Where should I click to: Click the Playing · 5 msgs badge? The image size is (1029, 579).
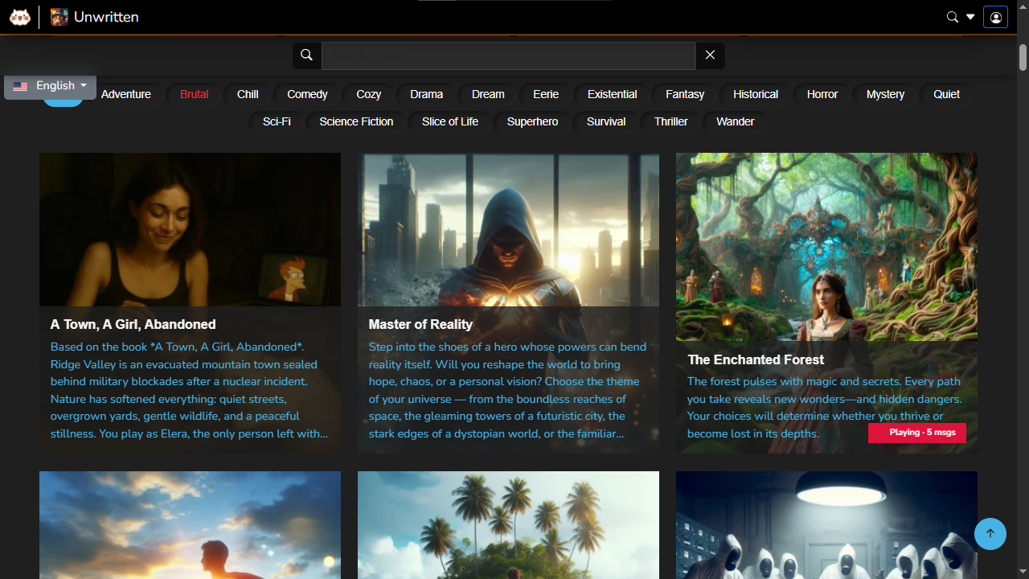click(916, 433)
